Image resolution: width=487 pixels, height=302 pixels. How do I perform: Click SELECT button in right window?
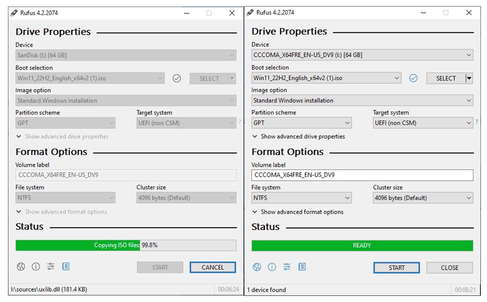tap(446, 78)
